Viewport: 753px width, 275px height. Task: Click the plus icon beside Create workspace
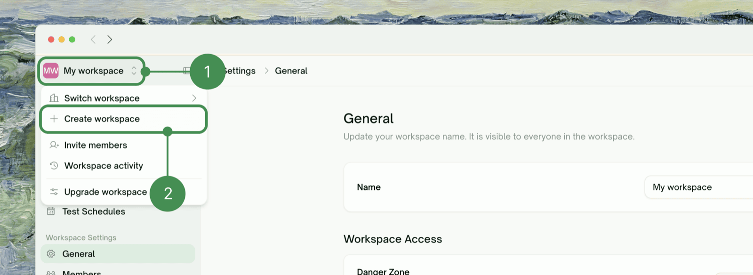(x=54, y=119)
